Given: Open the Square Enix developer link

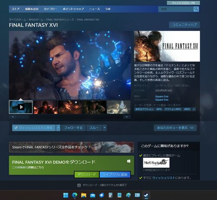Looking at the screenshot, I should (162, 96).
